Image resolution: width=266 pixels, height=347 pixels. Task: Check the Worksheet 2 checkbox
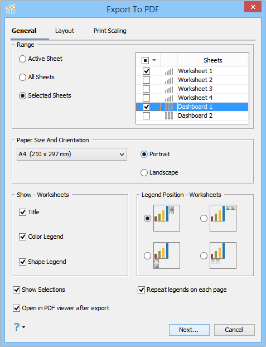(146, 80)
